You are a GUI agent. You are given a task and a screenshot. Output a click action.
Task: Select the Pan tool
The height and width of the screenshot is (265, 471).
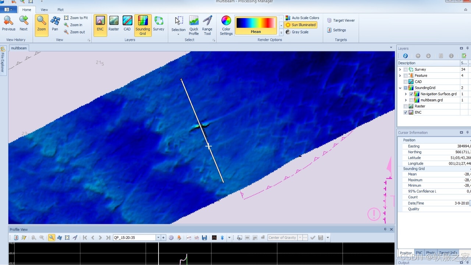pos(55,24)
